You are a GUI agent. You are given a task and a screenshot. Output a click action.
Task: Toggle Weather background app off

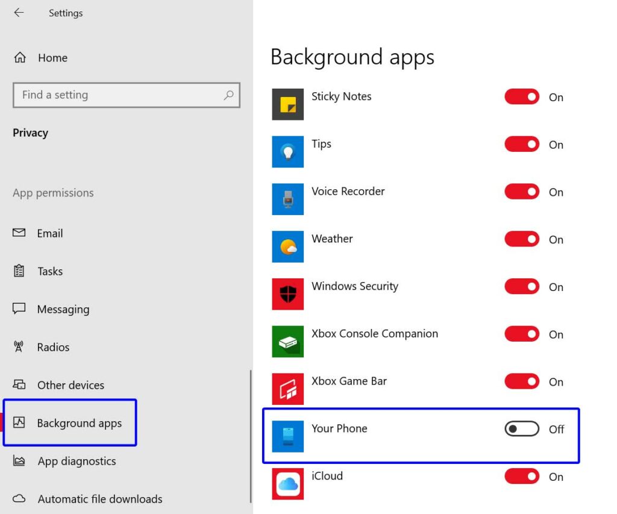pyautogui.click(x=522, y=239)
